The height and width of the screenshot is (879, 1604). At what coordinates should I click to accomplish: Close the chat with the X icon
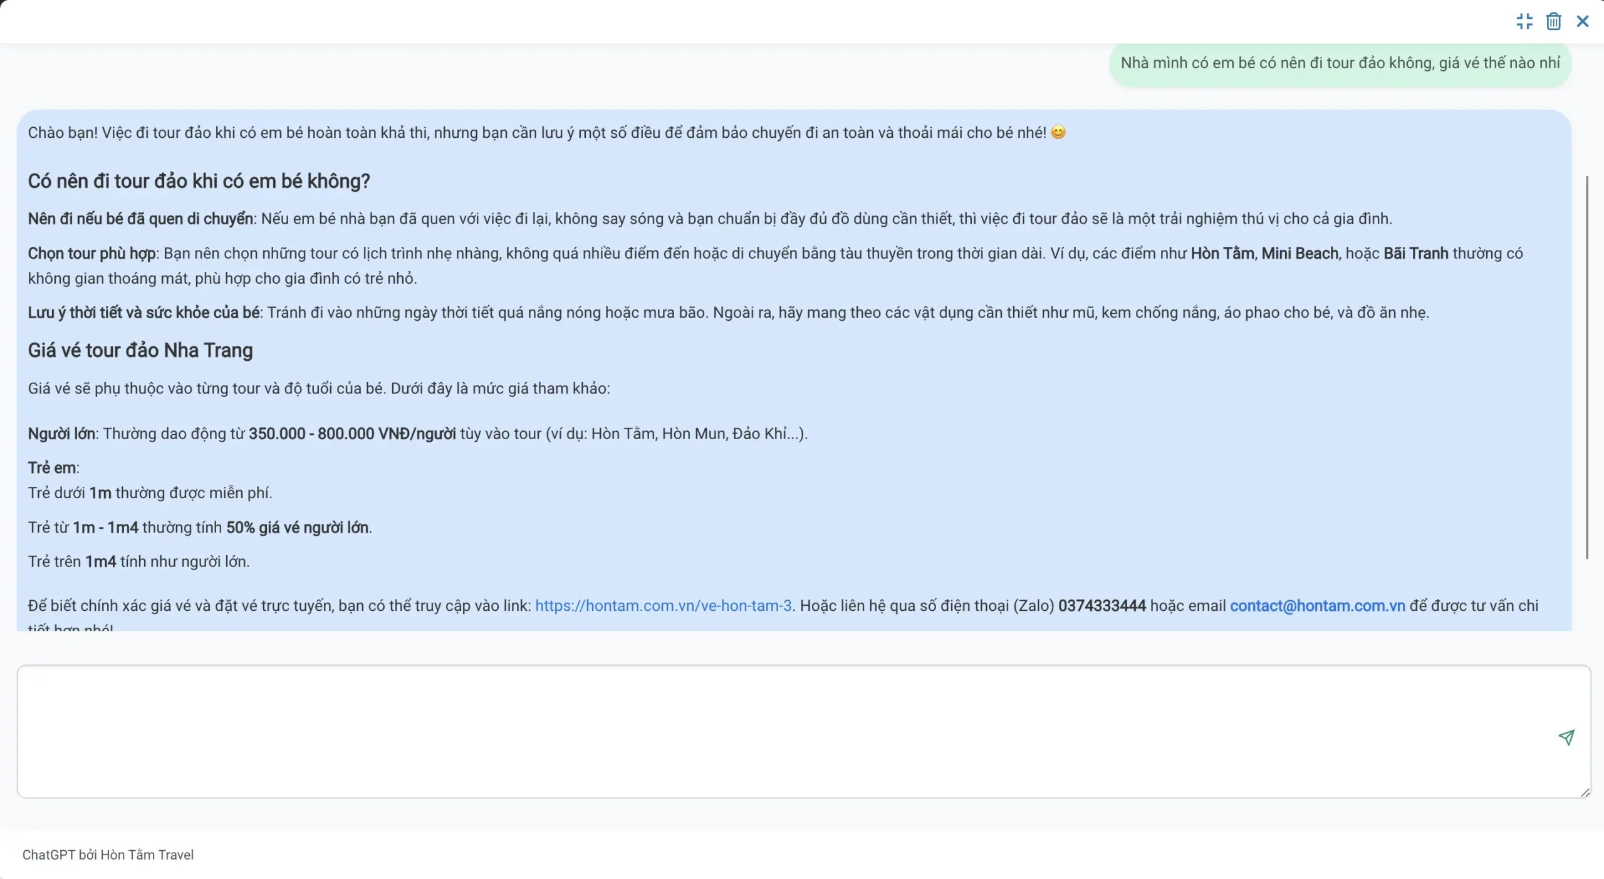1582,21
